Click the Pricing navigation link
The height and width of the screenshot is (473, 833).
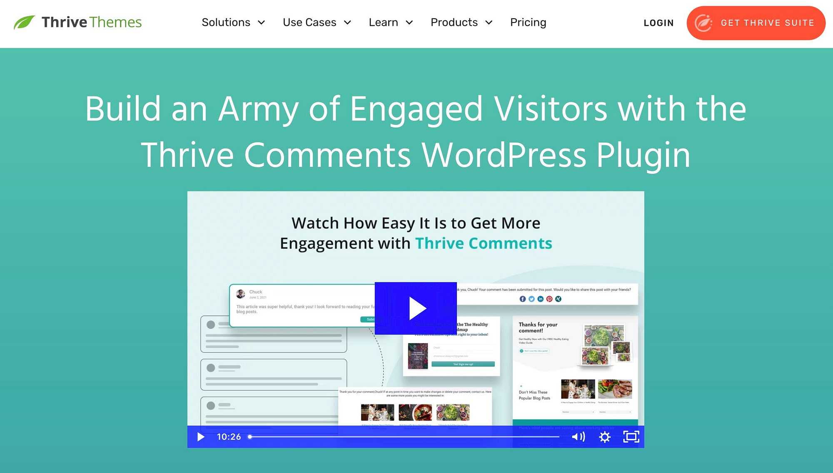click(x=528, y=23)
